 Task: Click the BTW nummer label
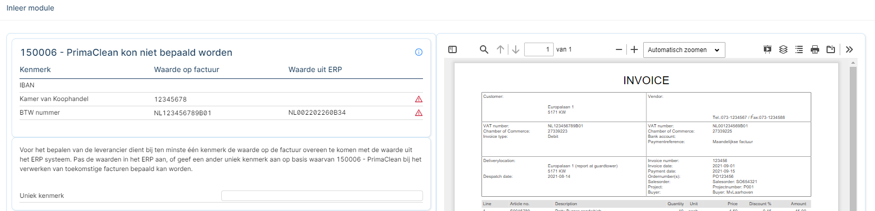click(x=40, y=113)
